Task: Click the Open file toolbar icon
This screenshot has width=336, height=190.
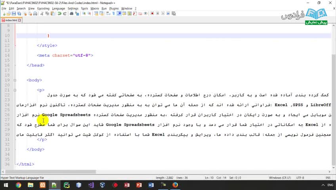Action: click(9, 13)
